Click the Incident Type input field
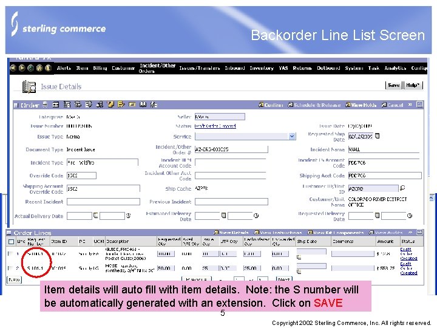This screenshot has width=437, height=328. click(x=103, y=163)
